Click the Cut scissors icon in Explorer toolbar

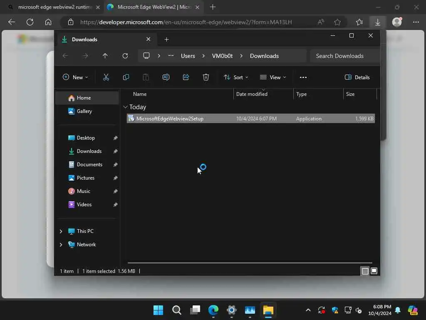coord(106,77)
